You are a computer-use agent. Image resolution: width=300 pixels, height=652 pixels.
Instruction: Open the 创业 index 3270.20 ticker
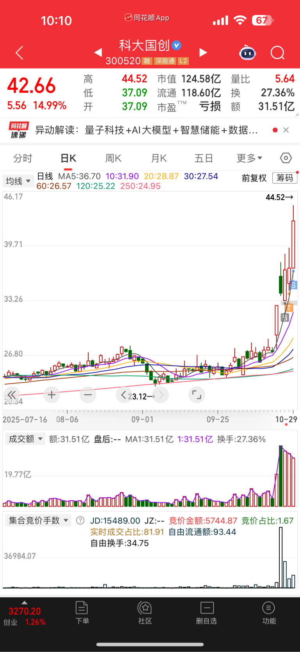coord(25,616)
